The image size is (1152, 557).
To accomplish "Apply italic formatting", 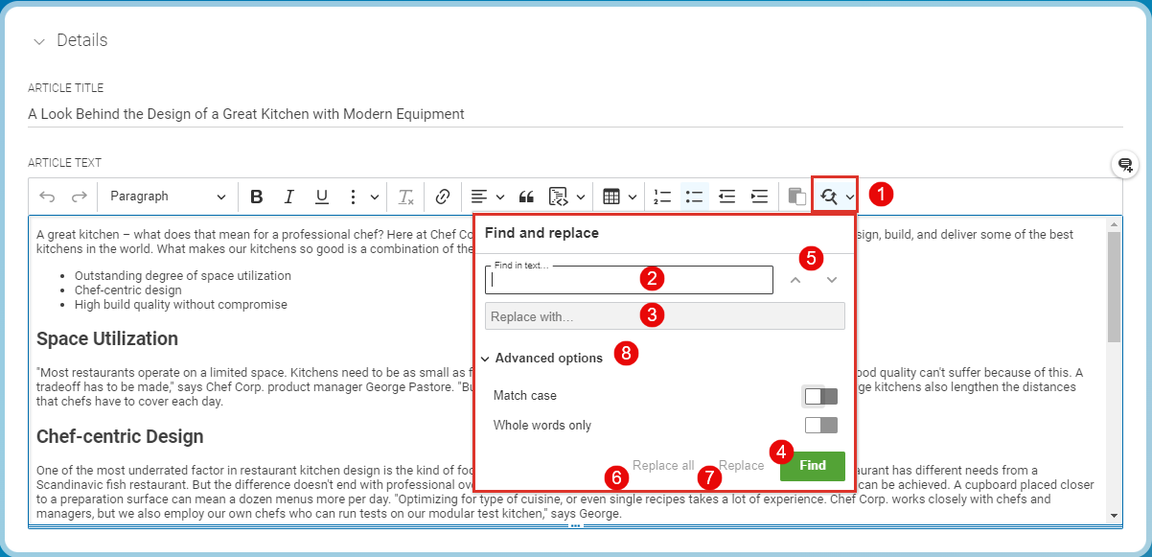I will pyautogui.click(x=288, y=197).
